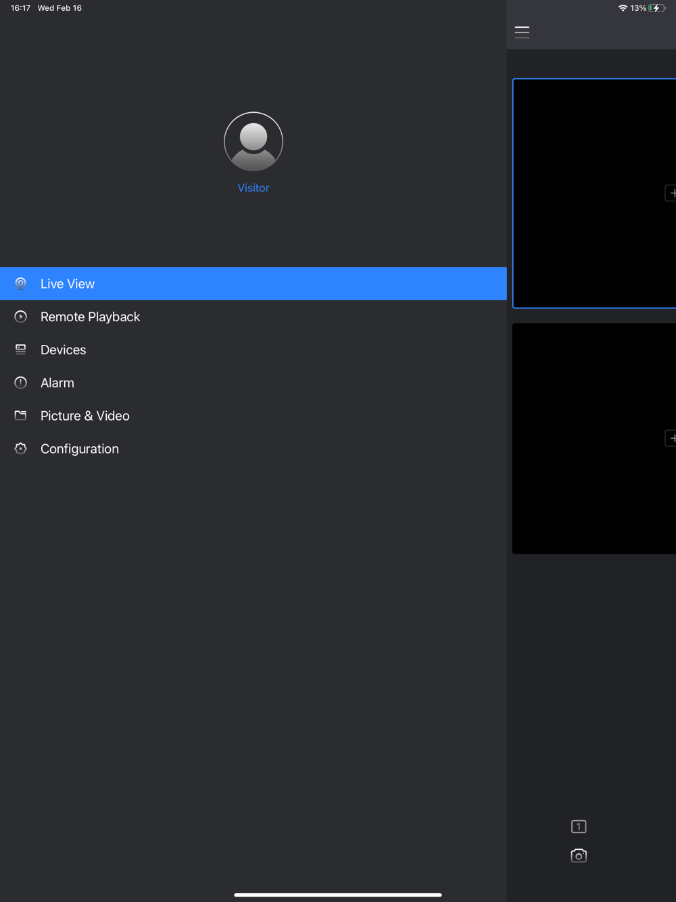Open Picture & Video section
Screen dimensions: 676x902
pos(254,416)
